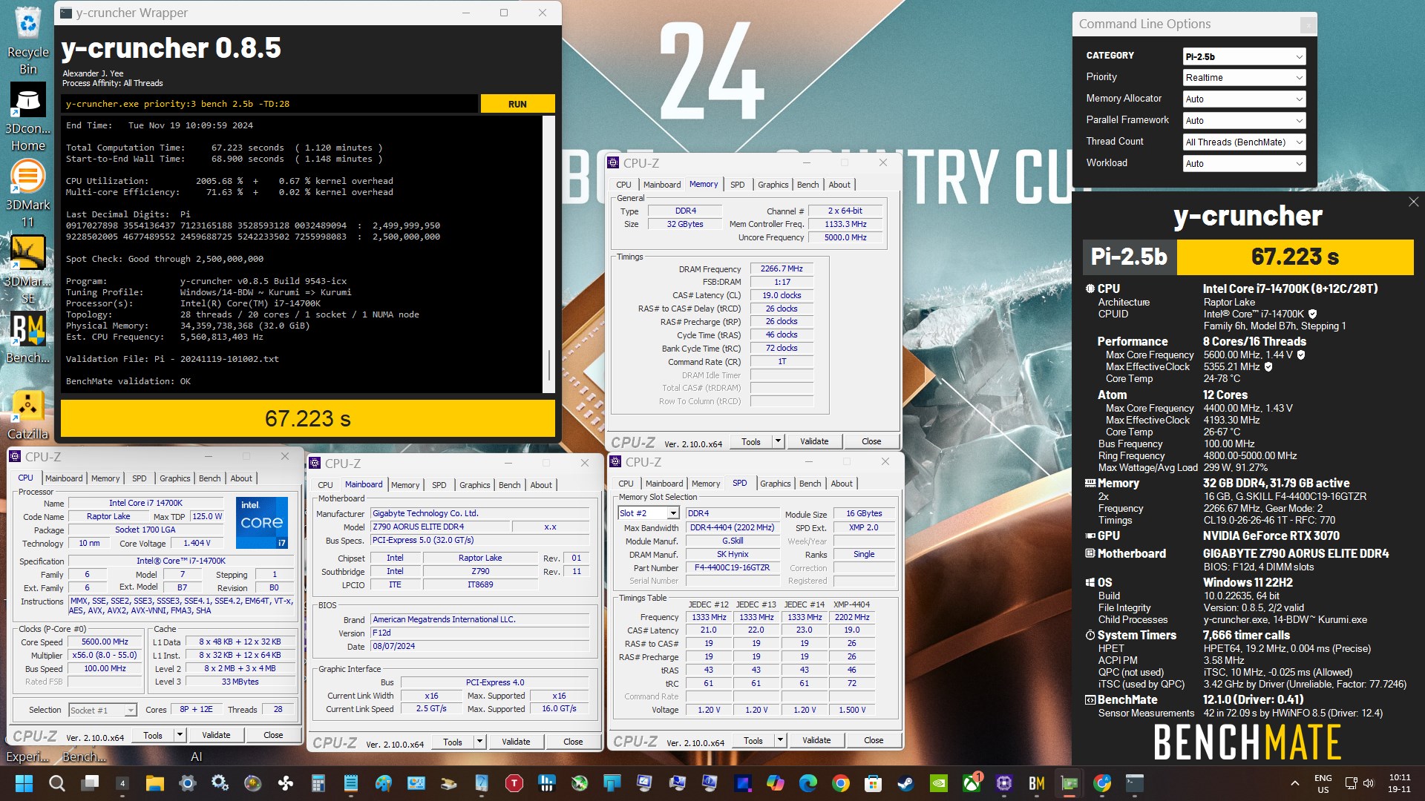Open Graphics tab in CPU-Z Memory window
The image size is (1425, 801).
773,185
